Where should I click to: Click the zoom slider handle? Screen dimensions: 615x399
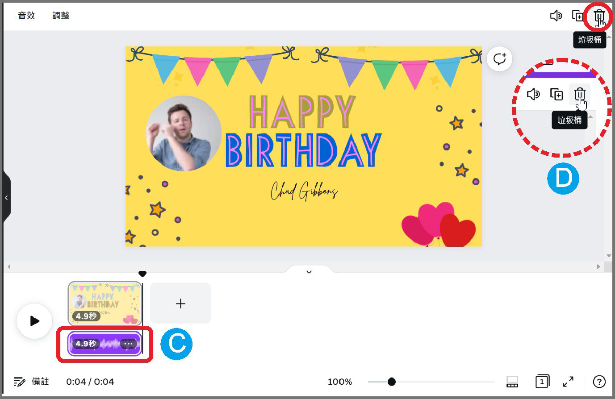(391, 382)
